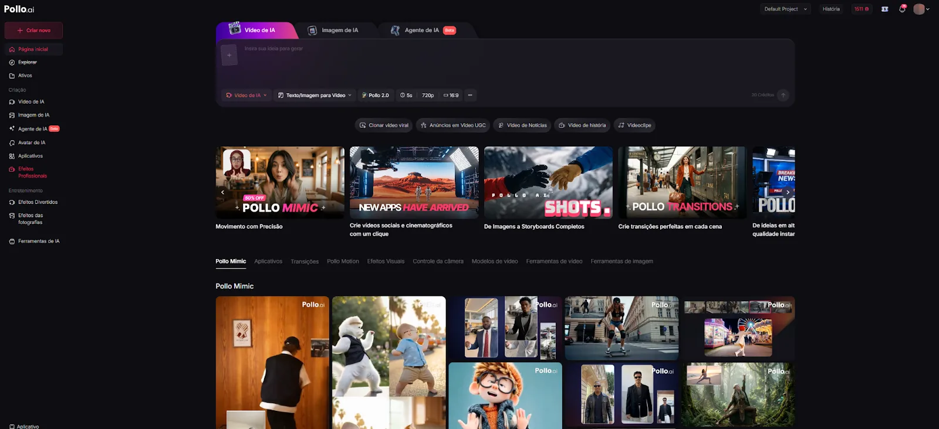
Task: Select the Transições category tab
Action: pos(305,261)
